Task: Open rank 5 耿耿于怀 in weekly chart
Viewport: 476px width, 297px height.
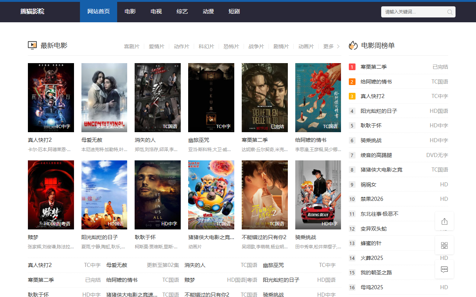Action: pos(371,125)
